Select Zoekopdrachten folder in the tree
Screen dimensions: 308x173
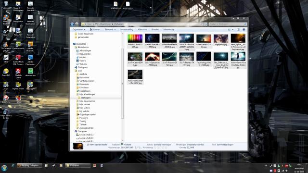[x=85, y=128]
